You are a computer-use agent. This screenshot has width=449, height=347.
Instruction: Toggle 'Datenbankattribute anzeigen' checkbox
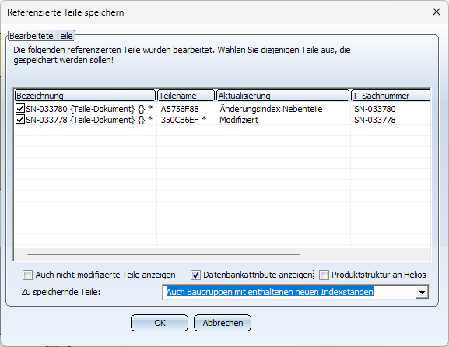click(195, 275)
